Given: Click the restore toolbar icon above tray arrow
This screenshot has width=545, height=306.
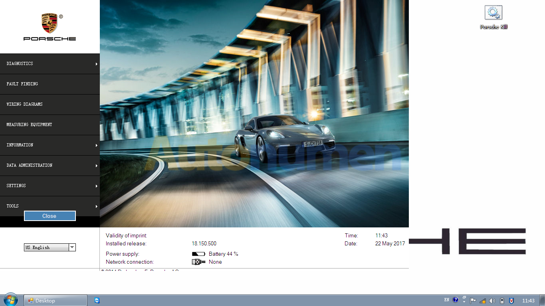Looking at the screenshot, I should tap(464, 298).
